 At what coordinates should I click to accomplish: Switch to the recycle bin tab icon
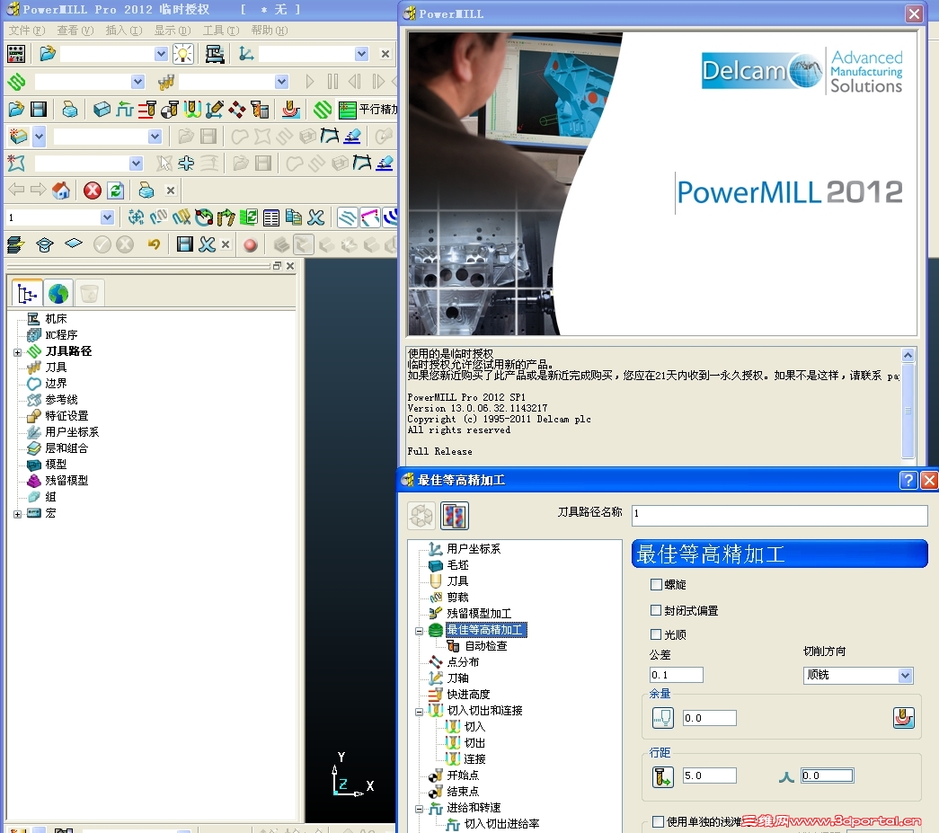coord(89,294)
